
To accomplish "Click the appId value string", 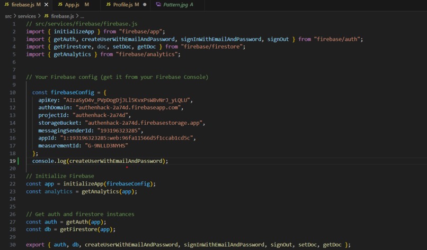I will pyautogui.click(x=127, y=138).
